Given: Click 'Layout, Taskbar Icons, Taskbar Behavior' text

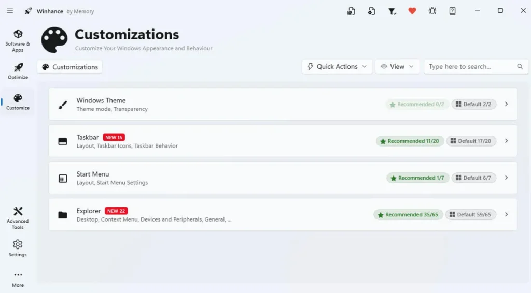Looking at the screenshot, I should tap(127, 146).
